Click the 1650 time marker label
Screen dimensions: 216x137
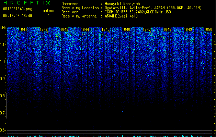pos(208,29)
